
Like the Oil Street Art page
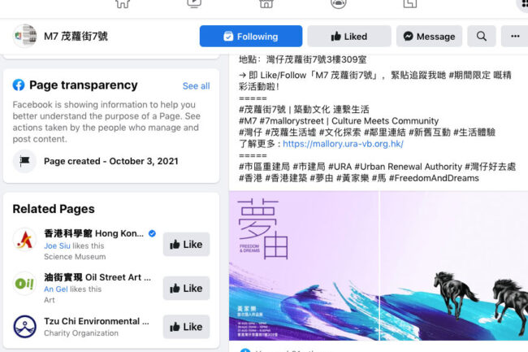(x=186, y=289)
